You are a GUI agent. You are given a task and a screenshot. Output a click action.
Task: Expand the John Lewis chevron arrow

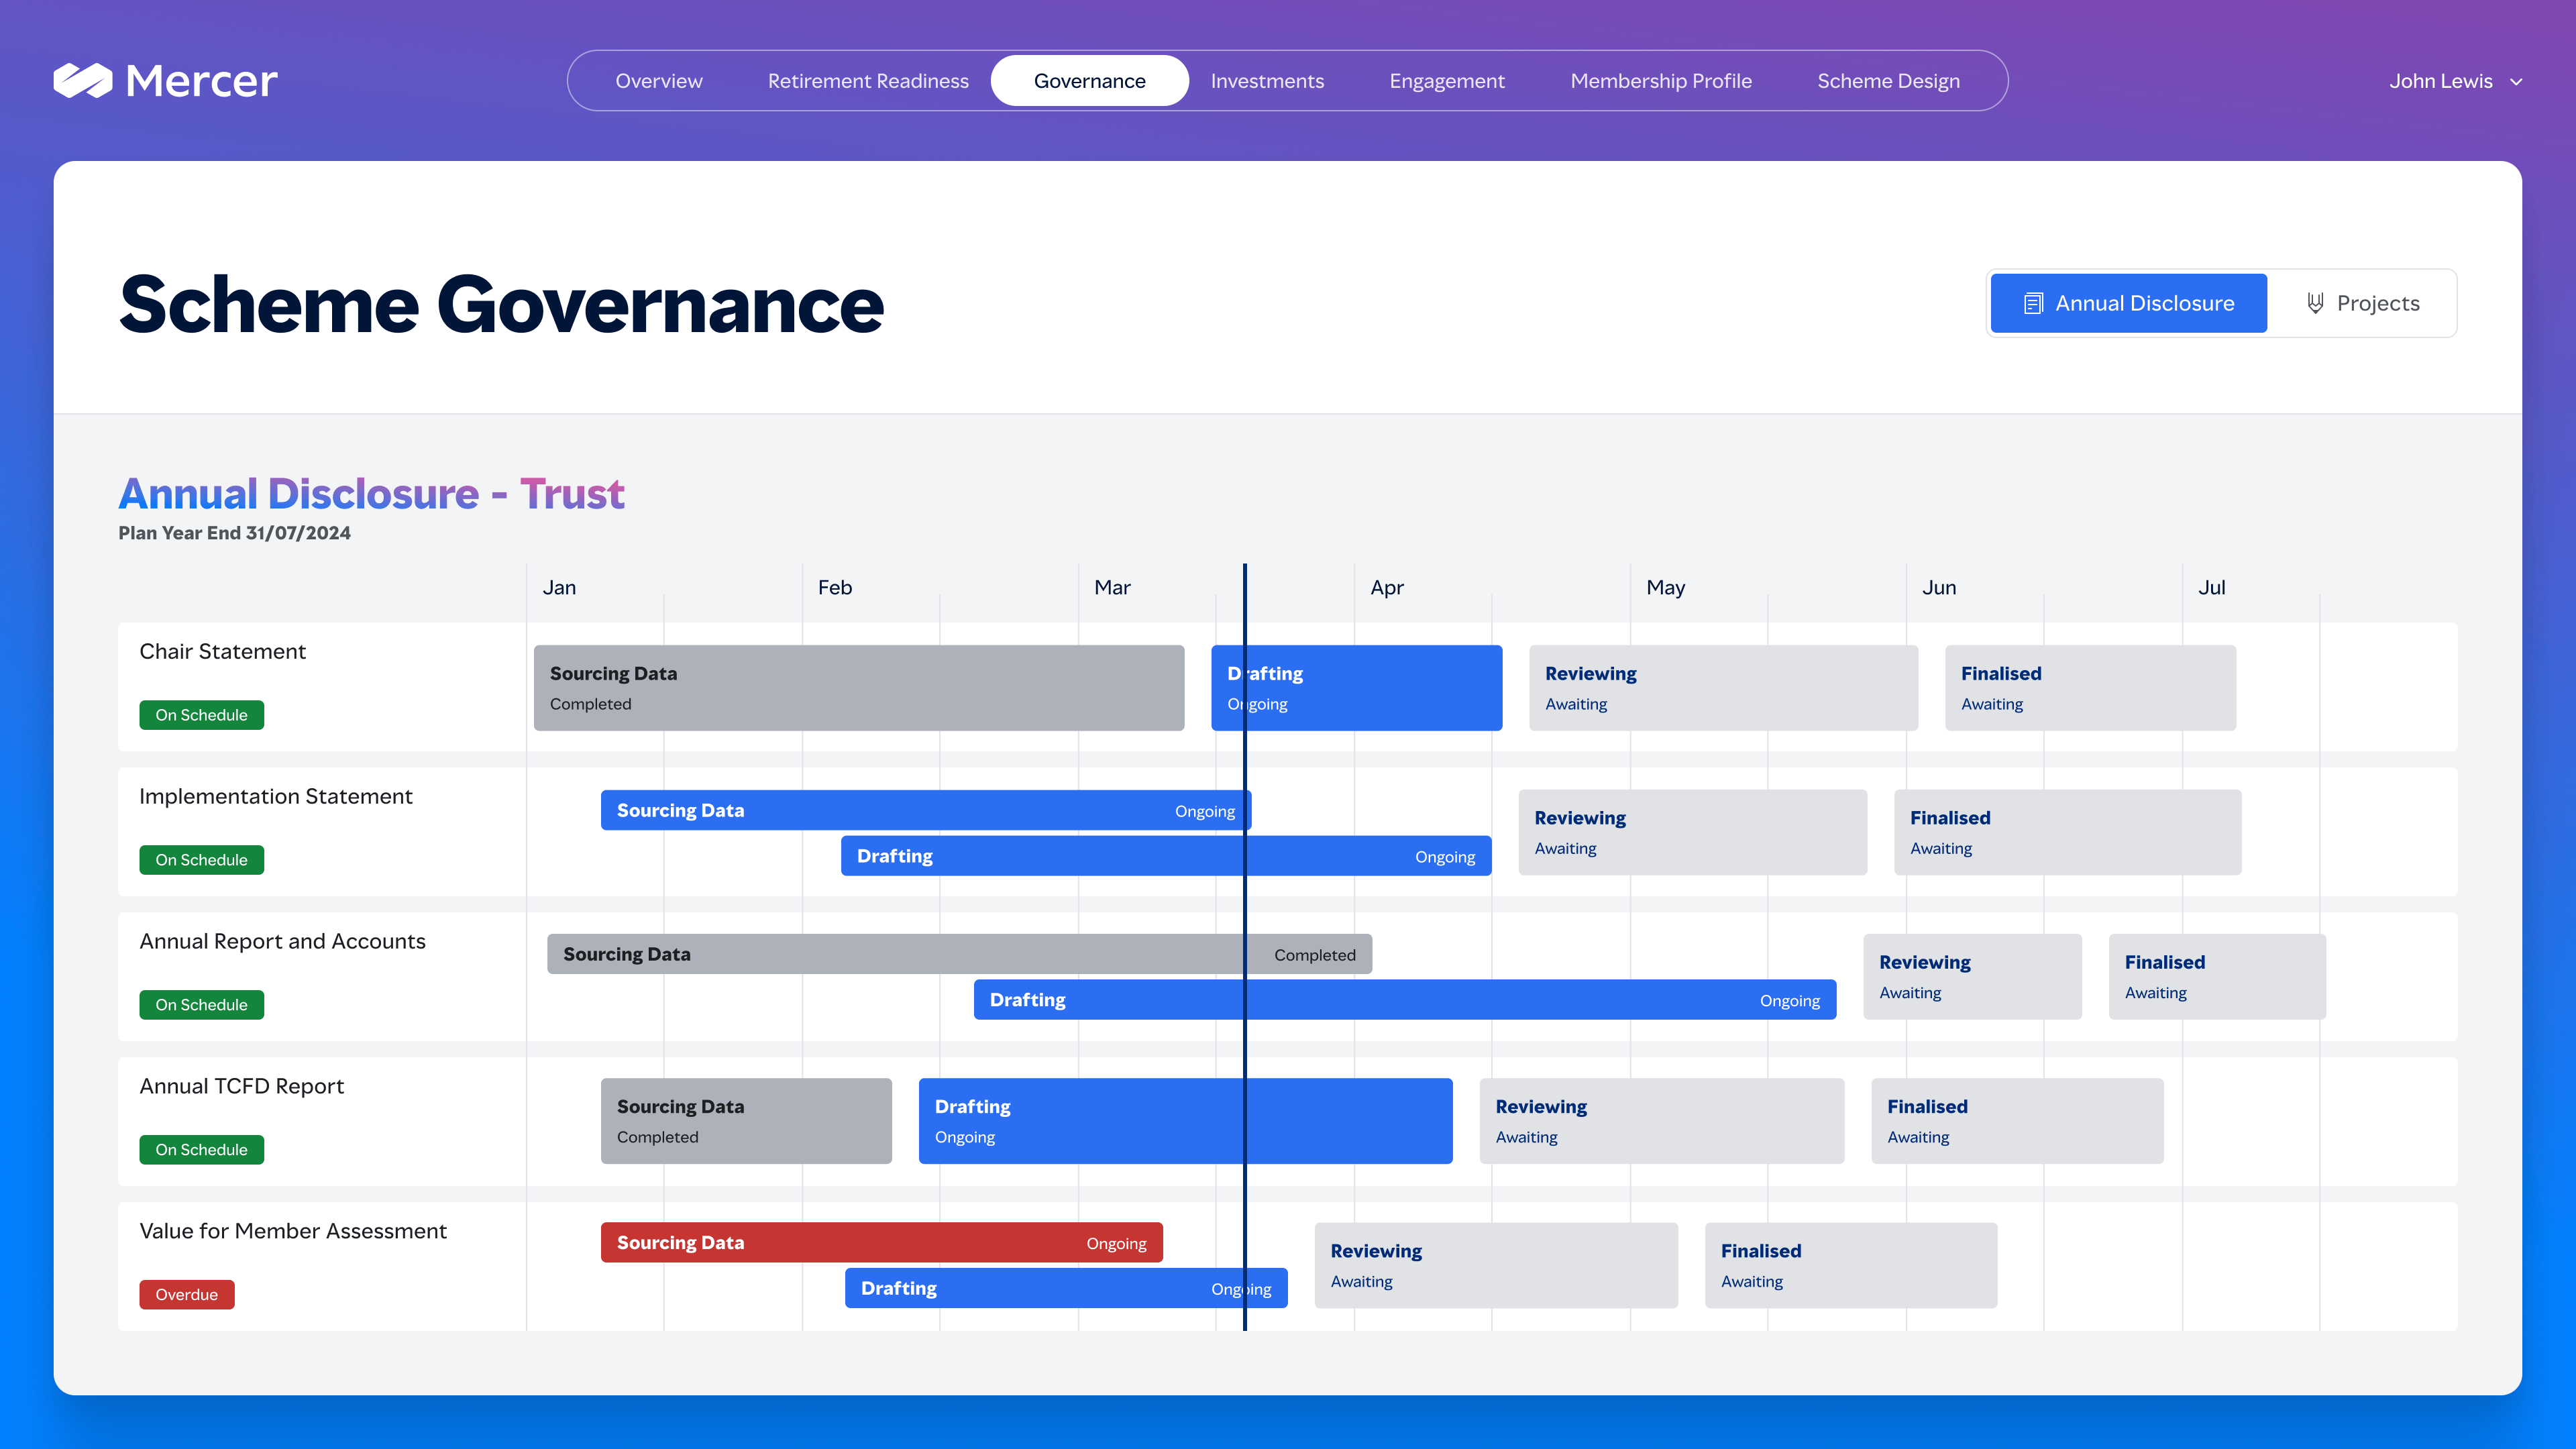click(x=2516, y=82)
